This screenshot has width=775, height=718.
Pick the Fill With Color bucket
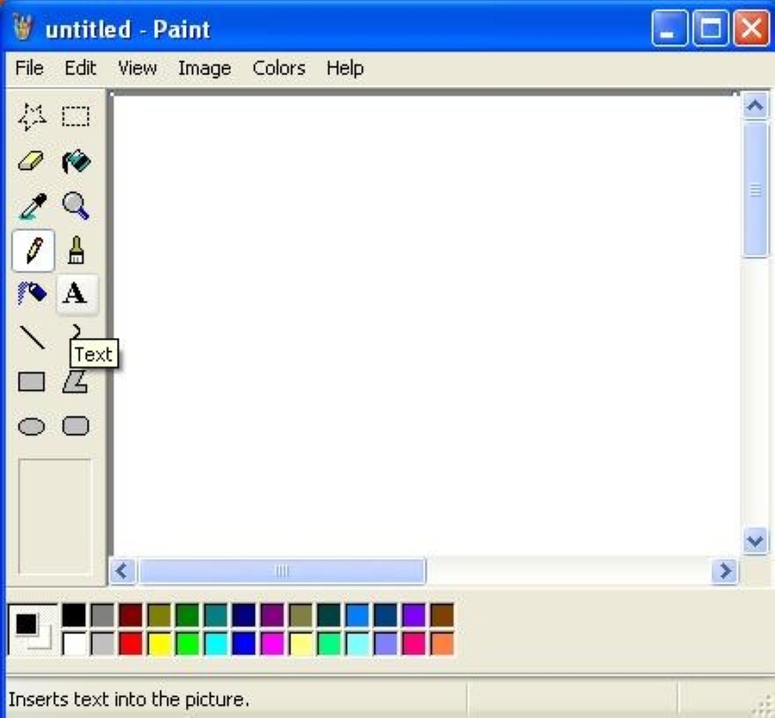click(x=76, y=161)
